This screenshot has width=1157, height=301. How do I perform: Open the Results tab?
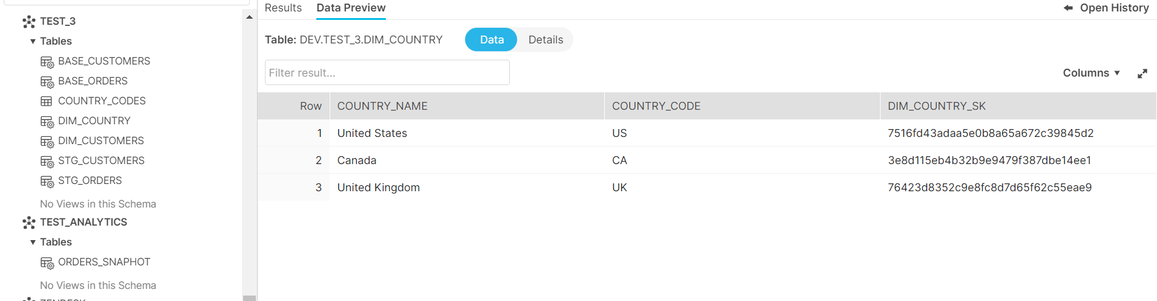click(283, 8)
